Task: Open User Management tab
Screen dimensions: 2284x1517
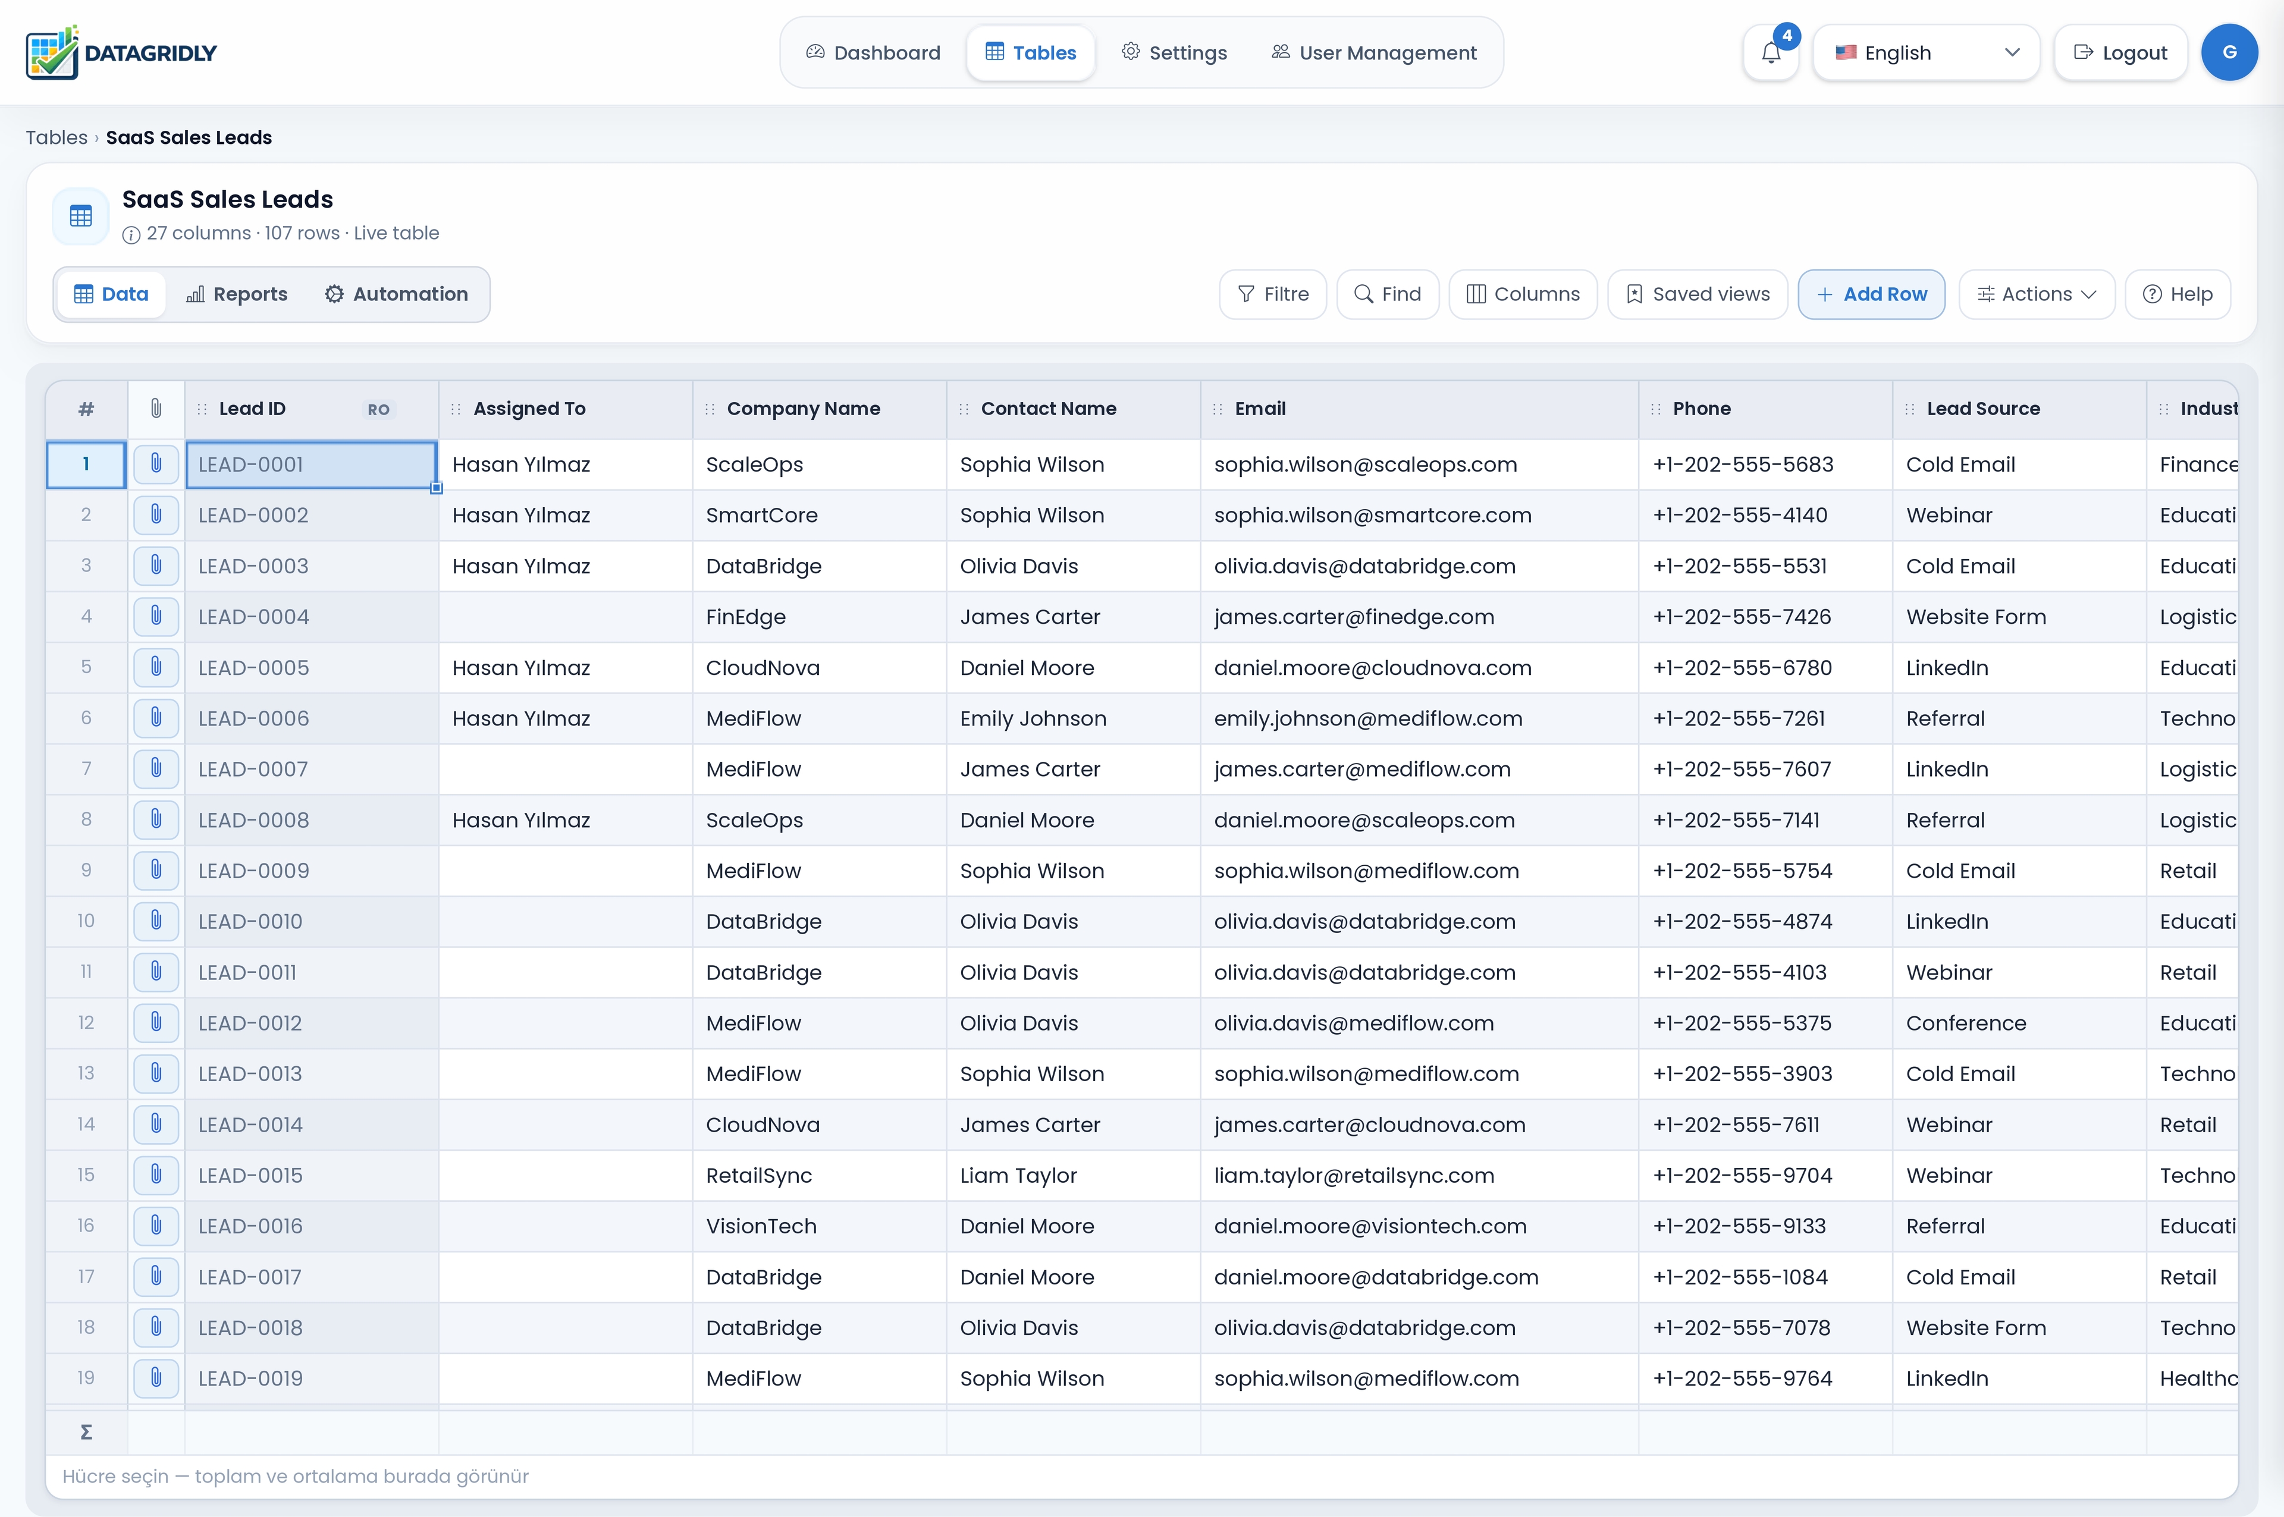Action: tap(1374, 53)
